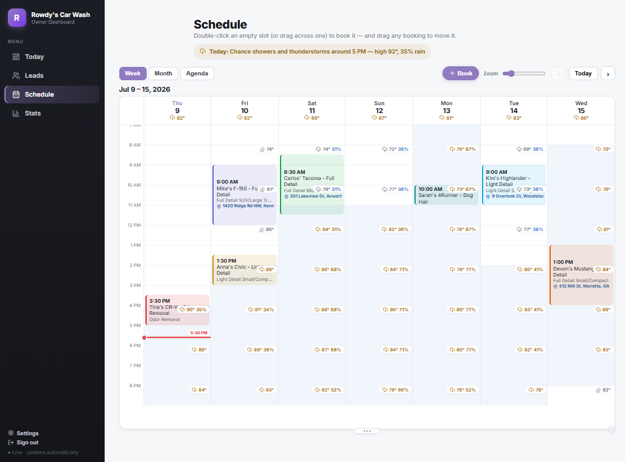Click the 5:36 PM current time marker
This screenshot has height=462, width=625.
(198, 333)
